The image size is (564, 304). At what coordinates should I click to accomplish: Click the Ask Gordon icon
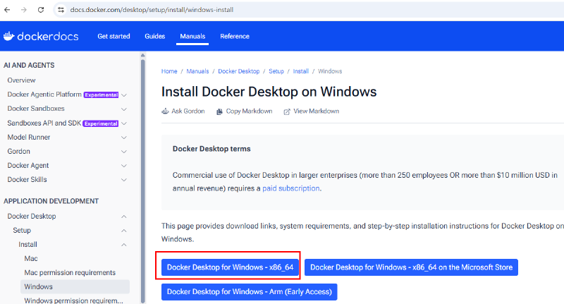point(165,111)
